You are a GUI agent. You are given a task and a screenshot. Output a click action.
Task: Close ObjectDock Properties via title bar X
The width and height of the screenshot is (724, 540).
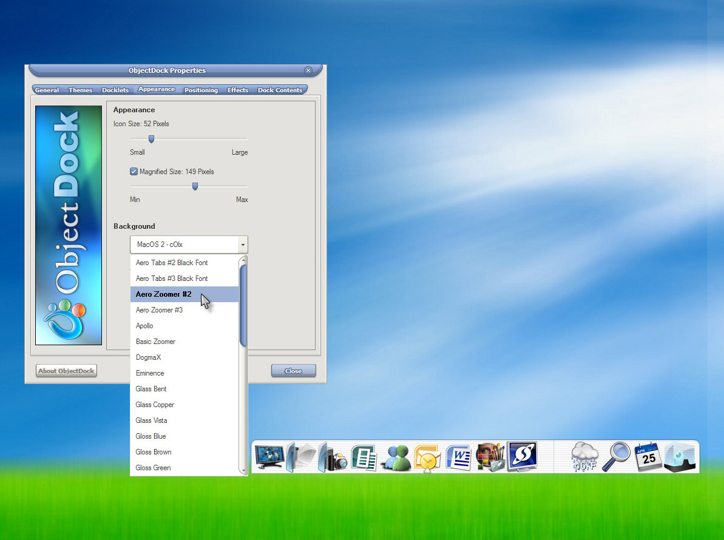pos(308,70)
